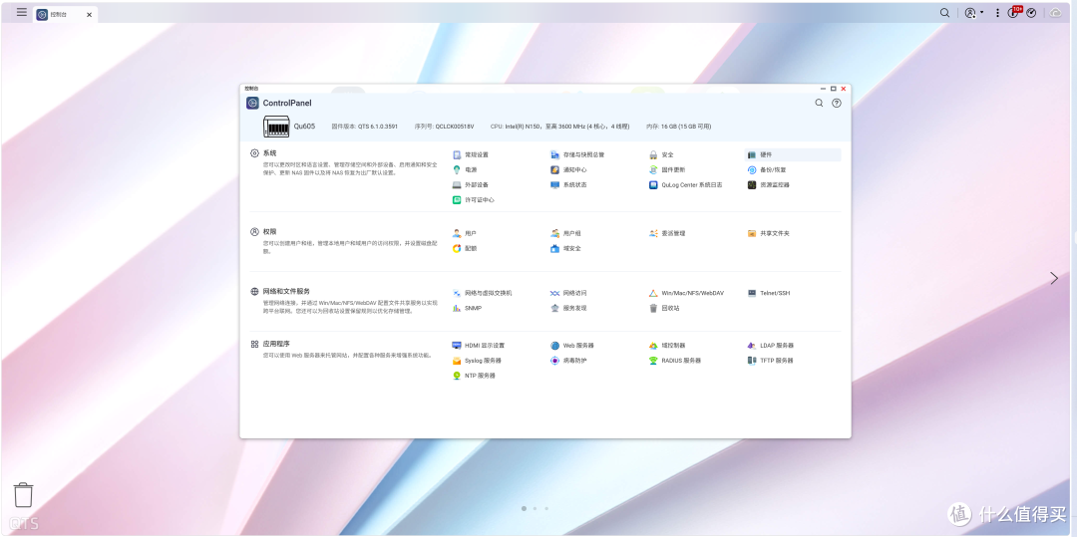1077x537 pixels.
Task: Open Syslog 服务器 settings
Action: coord(477,360)
